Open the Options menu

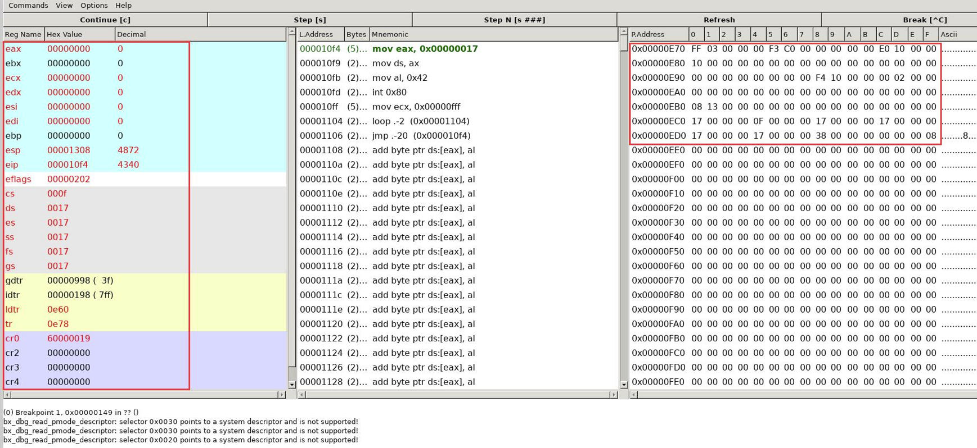pos(94,5)
